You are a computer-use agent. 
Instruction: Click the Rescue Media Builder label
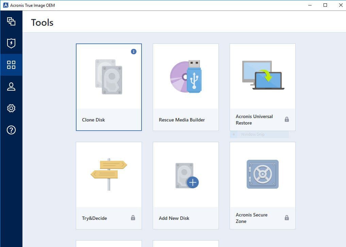182,119
